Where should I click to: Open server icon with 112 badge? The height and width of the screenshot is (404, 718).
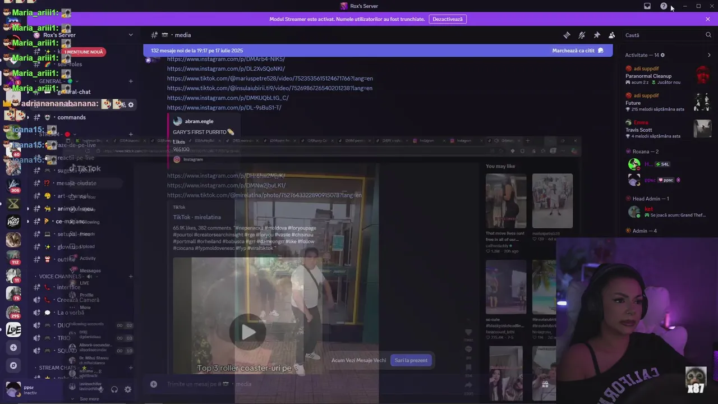[13, 258]
